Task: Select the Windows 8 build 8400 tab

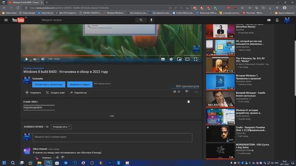Action: [25, 2]
